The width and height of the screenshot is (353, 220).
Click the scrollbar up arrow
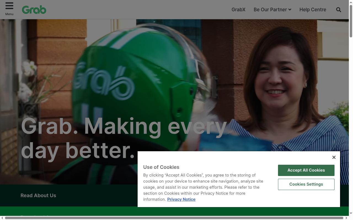point(351,2)
